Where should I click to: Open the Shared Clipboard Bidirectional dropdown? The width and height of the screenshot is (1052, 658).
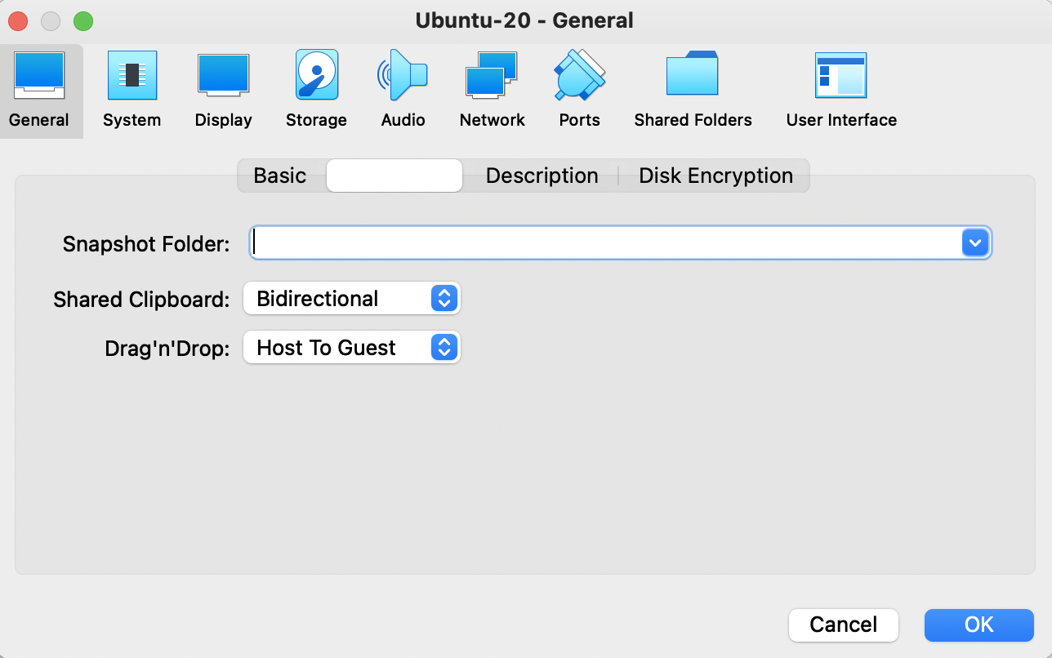(x=352, y=299)
